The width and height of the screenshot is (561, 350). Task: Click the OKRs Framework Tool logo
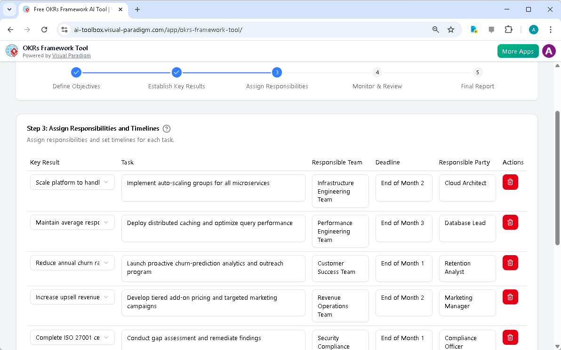pos(11,51)
